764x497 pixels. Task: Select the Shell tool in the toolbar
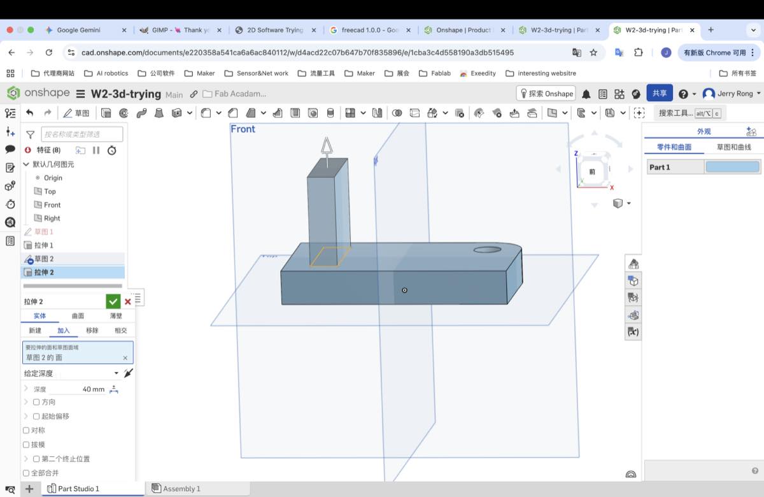point(295,113)
